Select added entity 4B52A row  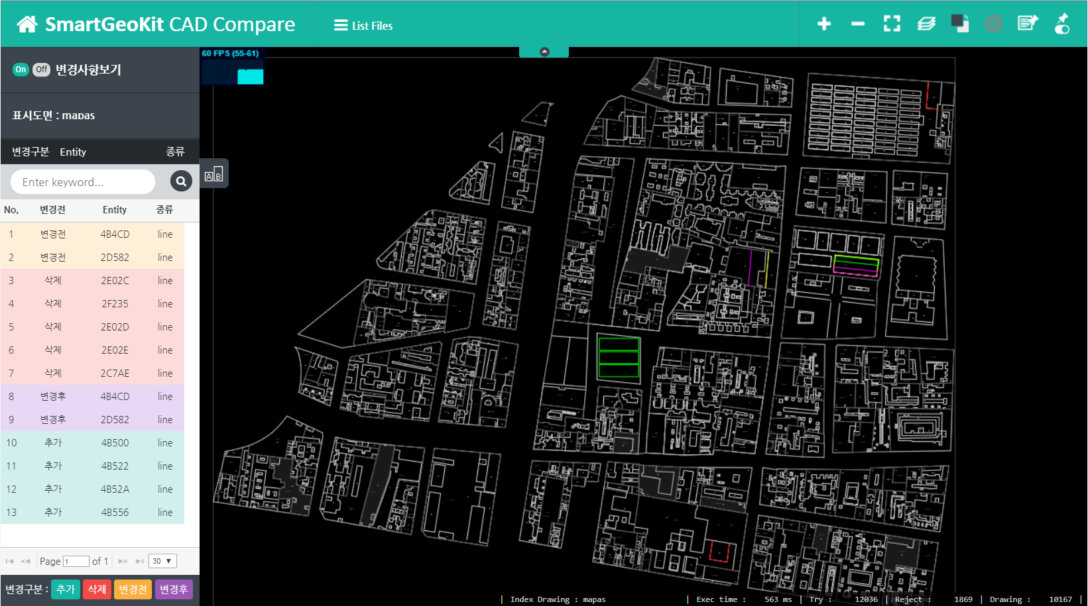tap(92, 489)
